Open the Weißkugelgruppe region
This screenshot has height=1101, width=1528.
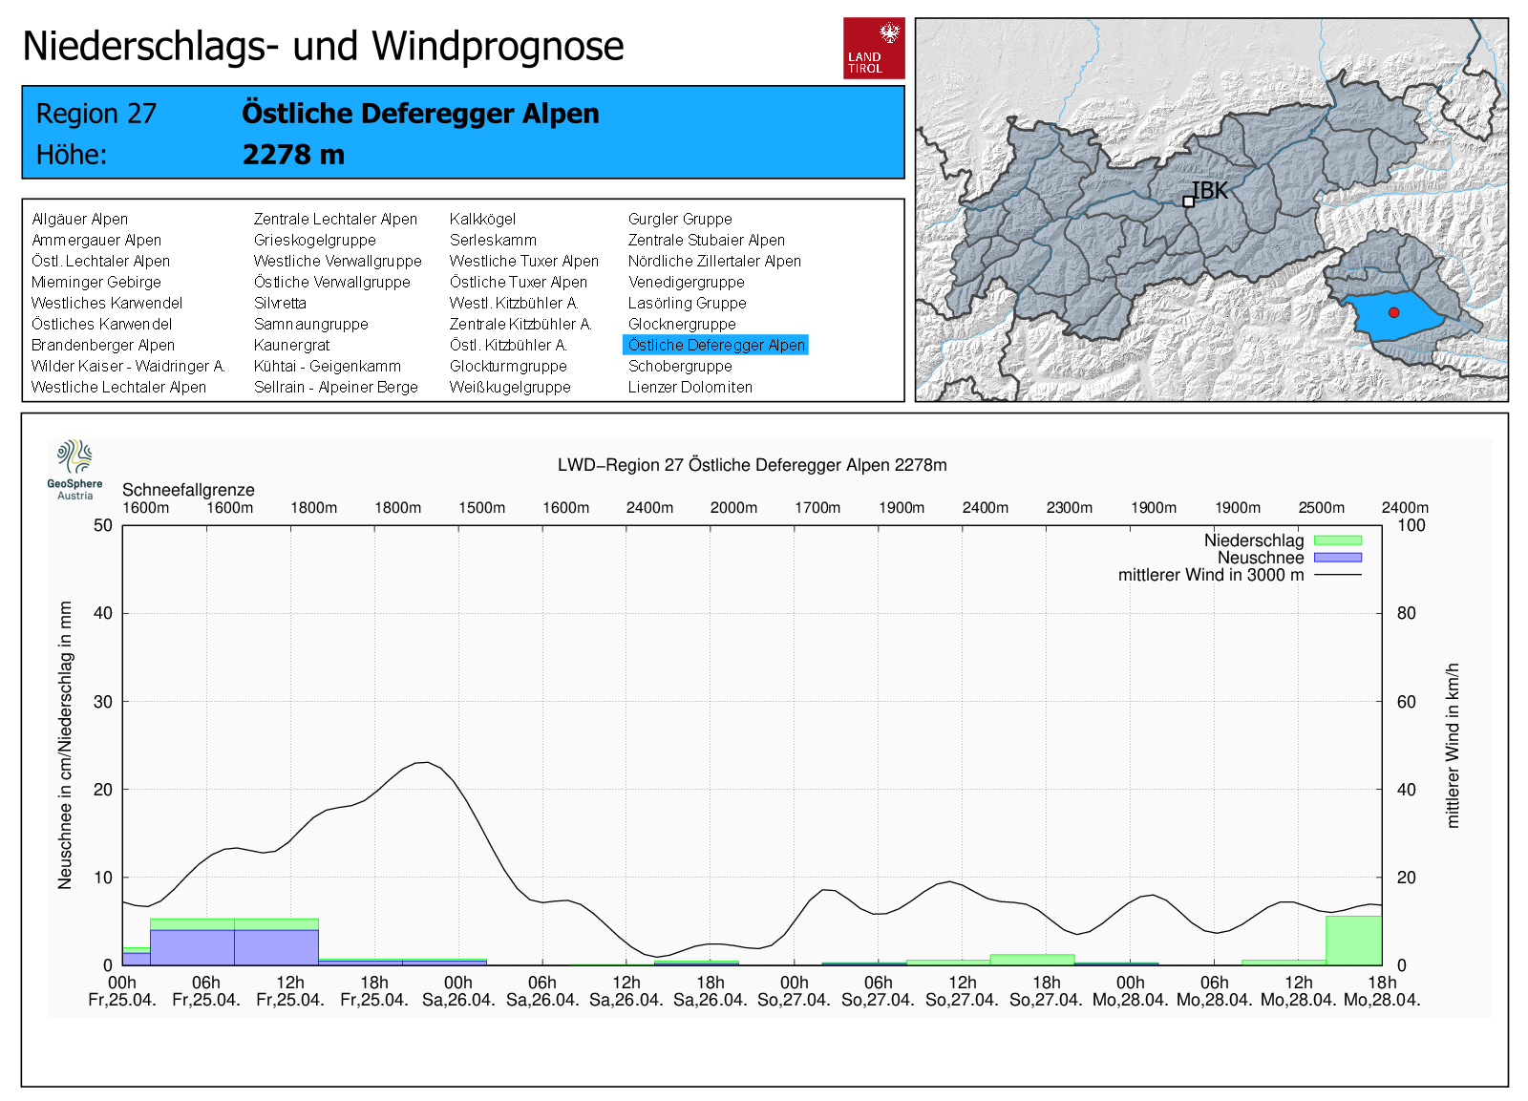pyautogui.click(x=510, y=388)
